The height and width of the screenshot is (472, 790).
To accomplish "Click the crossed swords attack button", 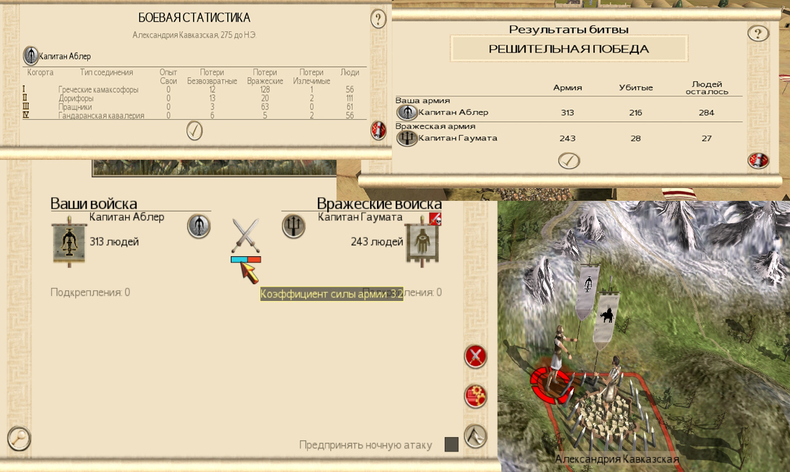I will [x=476, y=356].
